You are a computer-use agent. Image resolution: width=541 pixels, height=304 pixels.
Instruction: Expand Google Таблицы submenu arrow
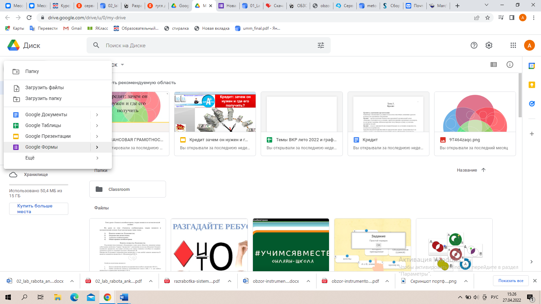[97, 126]
